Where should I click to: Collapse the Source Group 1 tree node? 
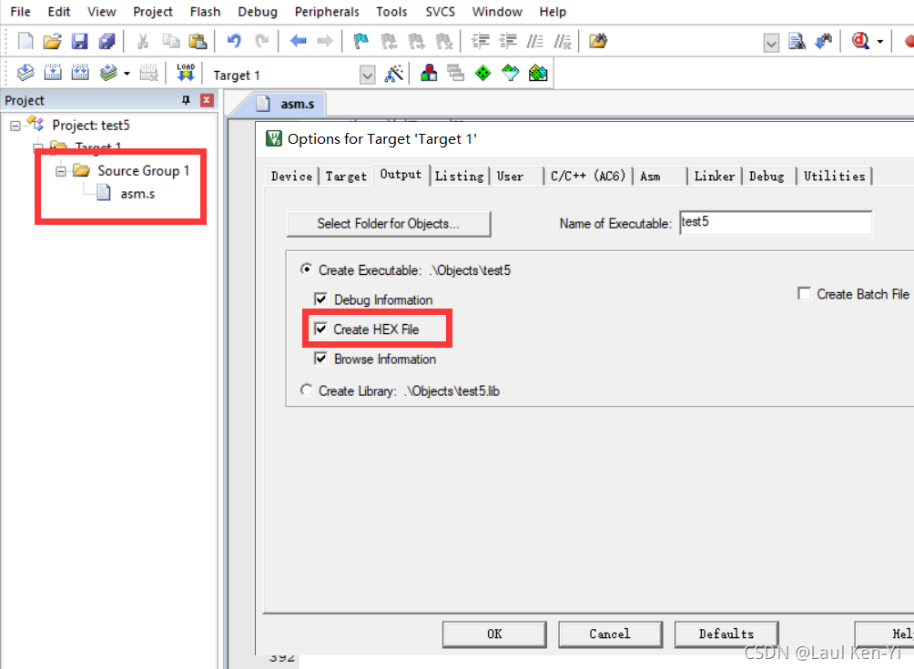point(60,171)
